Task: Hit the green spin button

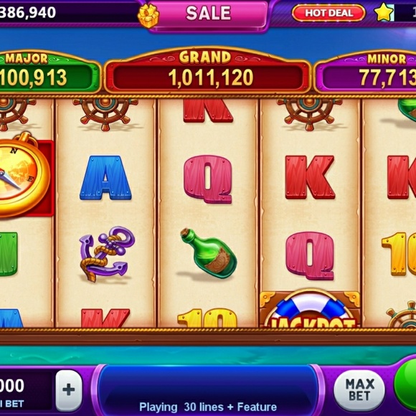Action: coord(406,384)
